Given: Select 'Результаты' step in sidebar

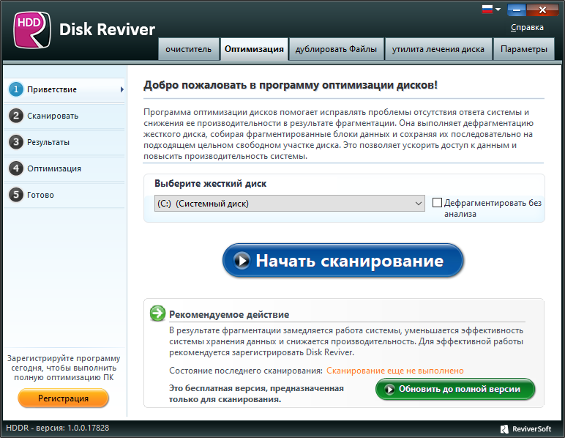Looking at the screenshot, I should [x=64, y=142].
